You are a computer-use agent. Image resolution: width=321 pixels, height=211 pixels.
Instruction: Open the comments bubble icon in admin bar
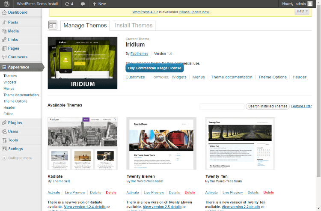(83, 4)
